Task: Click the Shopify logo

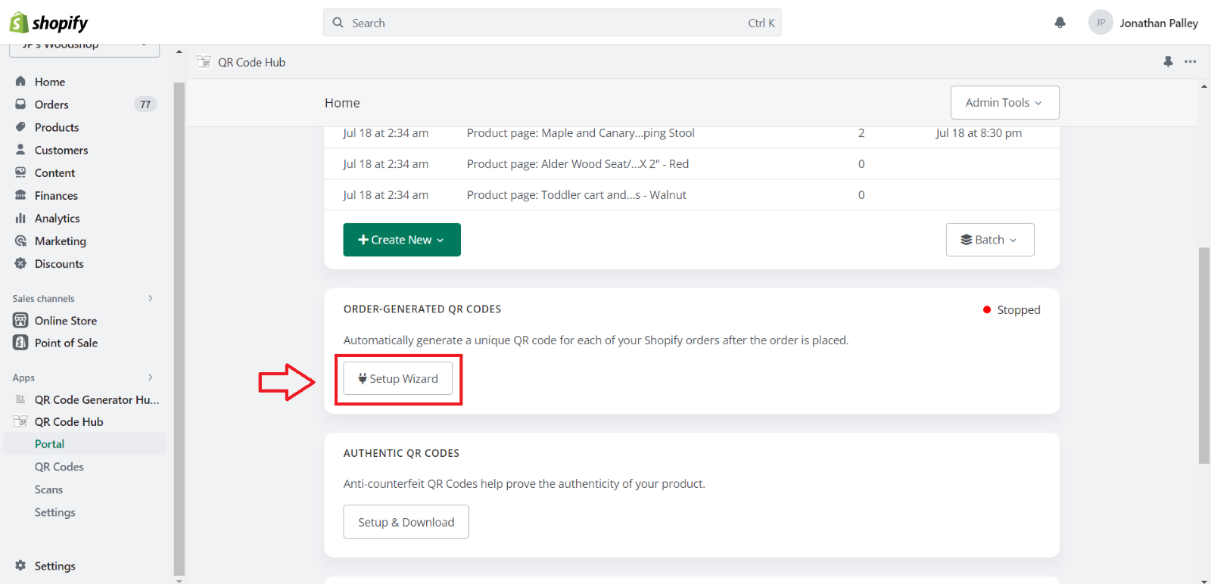Action: (48, 23)
